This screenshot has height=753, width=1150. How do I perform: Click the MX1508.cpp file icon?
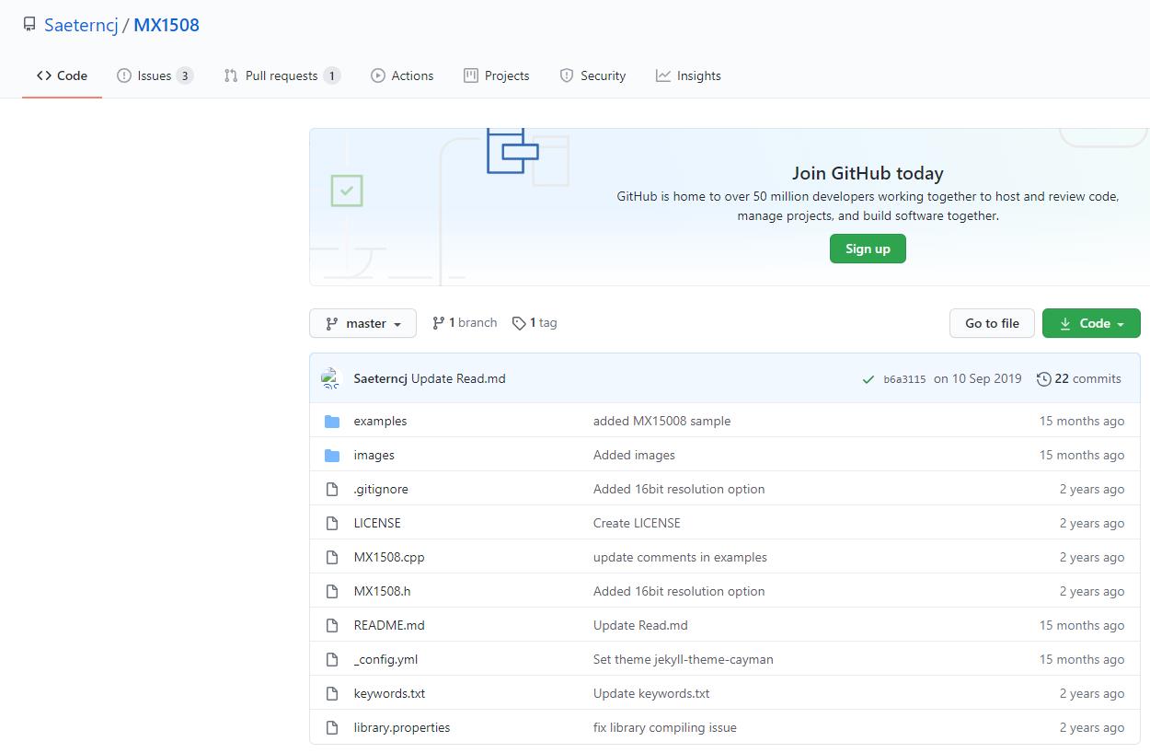(332, 557)
